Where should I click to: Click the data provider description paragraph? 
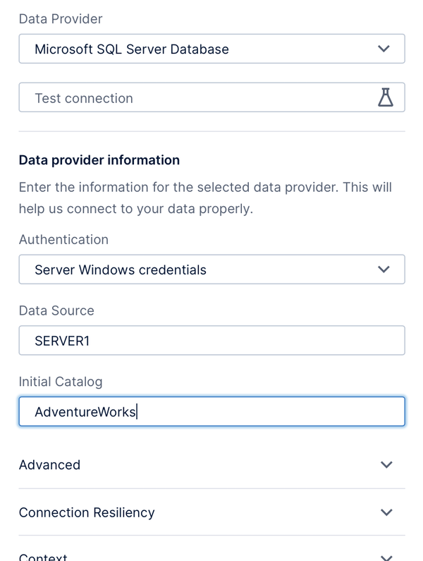(206, 198)
